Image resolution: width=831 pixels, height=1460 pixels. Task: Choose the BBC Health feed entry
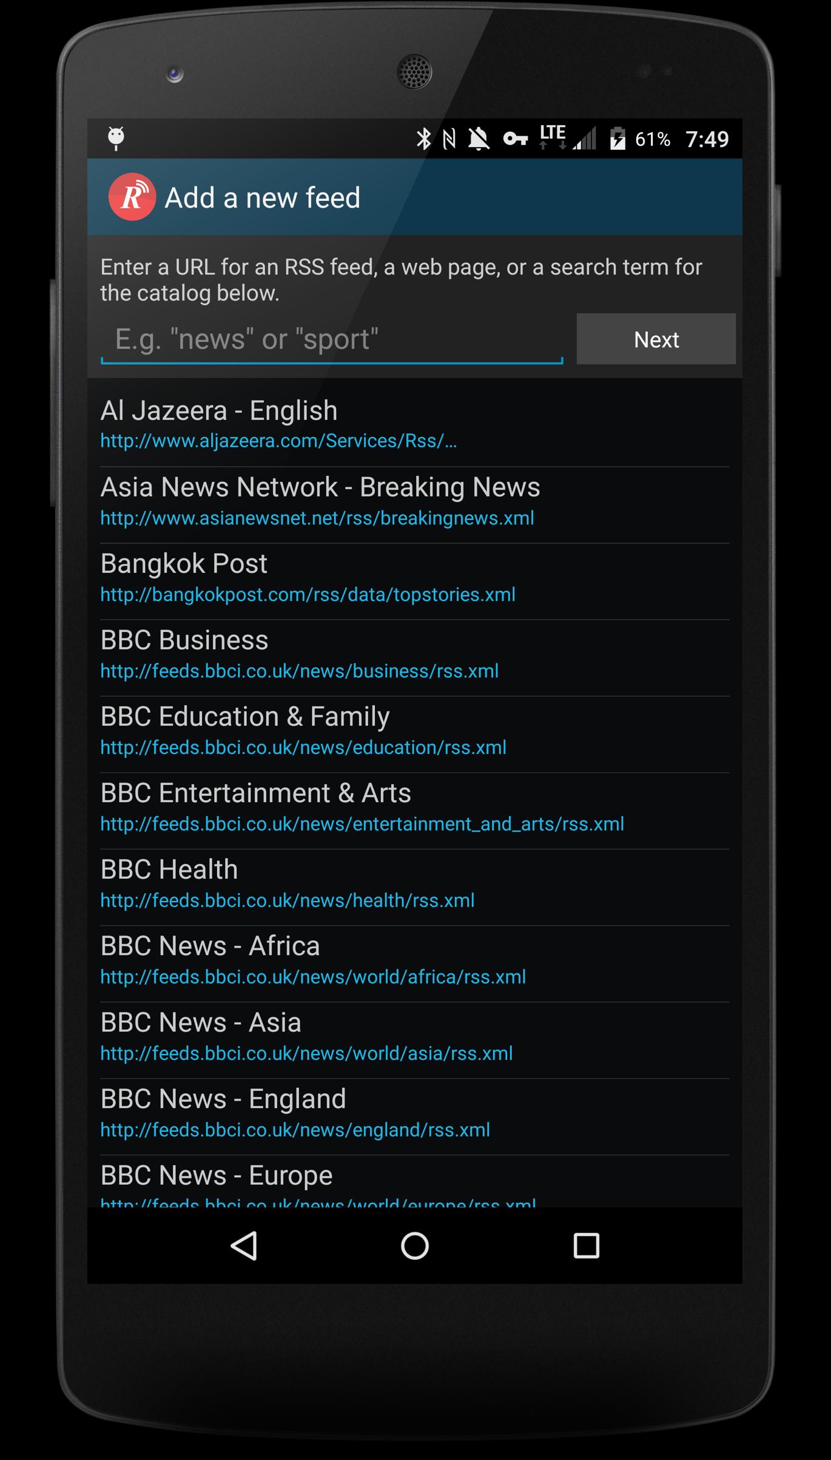[x=414, y=883]
